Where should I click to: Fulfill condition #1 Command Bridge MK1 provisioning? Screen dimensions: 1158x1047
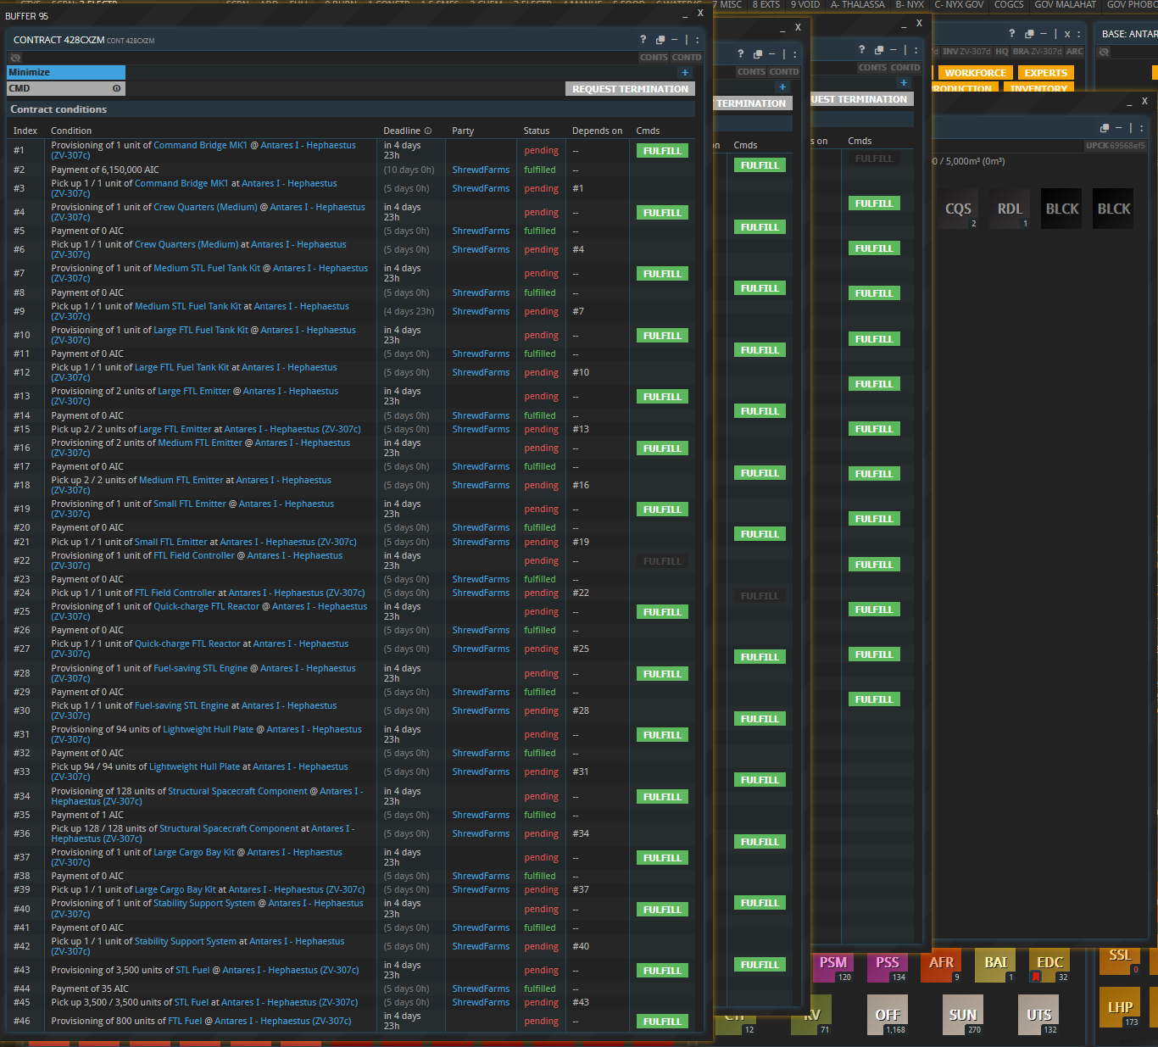click(662, 151)
